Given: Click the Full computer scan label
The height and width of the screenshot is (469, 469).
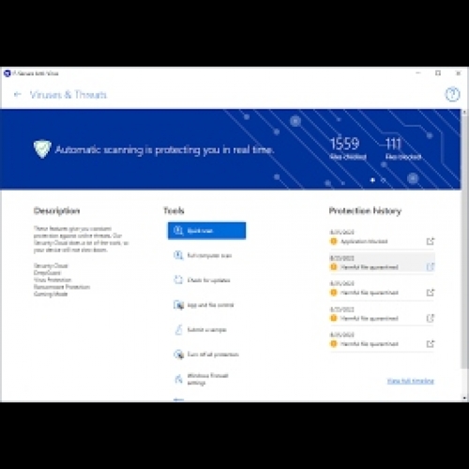Looking at the screenshot, I should [209, 255].
